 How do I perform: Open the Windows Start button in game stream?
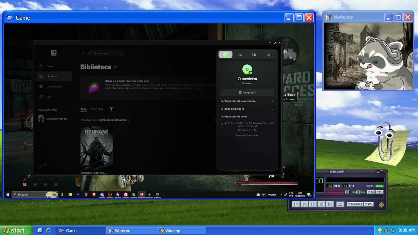pos(8,195)
